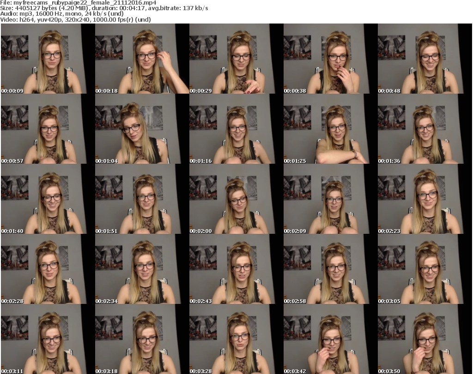Choose the frame timestamped 00:02:43
Viewport: 473px width, 374px height.
(x=236, y=269)
